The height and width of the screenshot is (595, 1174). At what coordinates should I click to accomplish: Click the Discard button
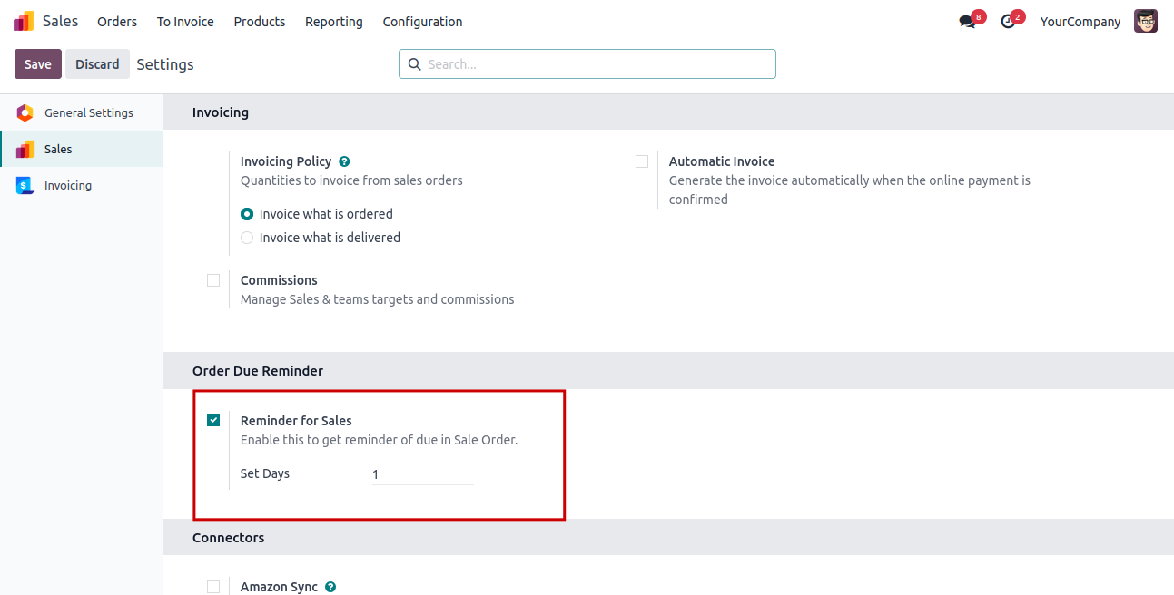tap(97, 64)
